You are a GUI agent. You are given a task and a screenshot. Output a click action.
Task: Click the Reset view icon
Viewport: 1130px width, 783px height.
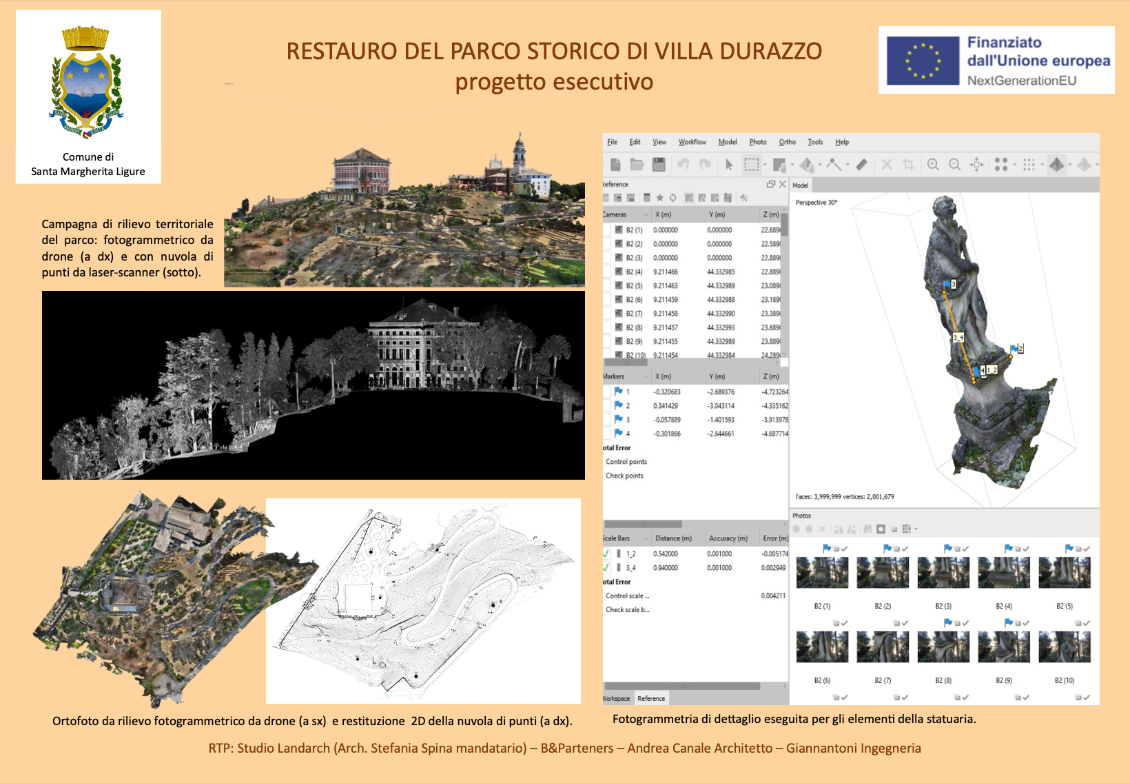[976, 164]
